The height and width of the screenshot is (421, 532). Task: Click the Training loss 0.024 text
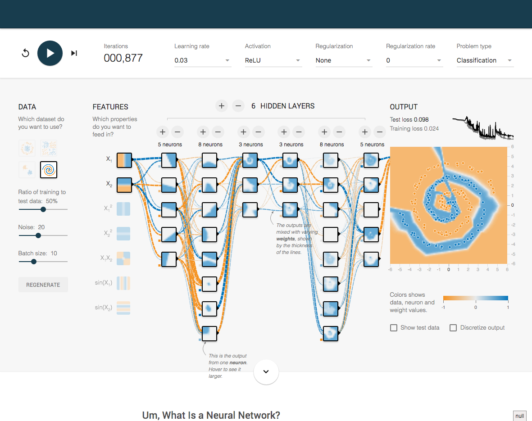coord(414,129)
